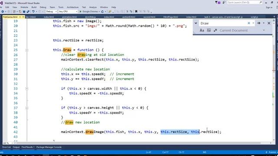The image size is (278, 156).
Task: Toggle Match Whole Word option in Find
Action: [208, 30]
